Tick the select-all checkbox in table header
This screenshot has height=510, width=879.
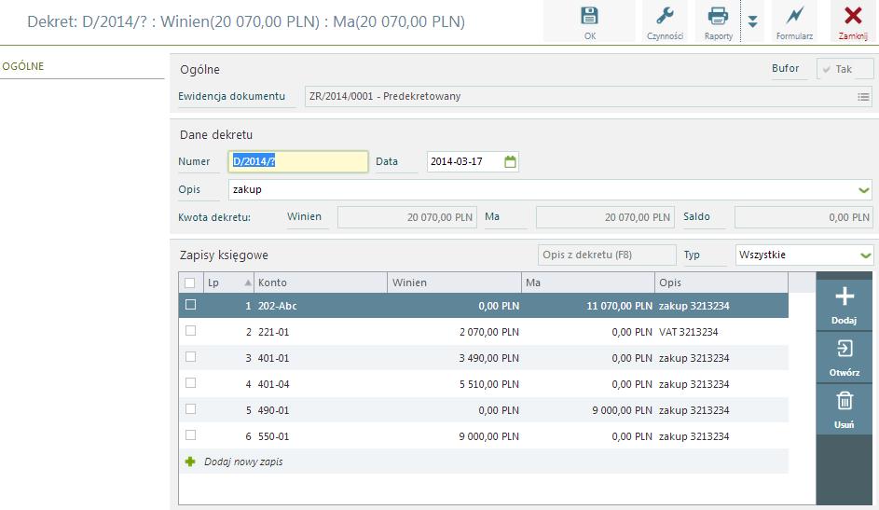[190, 283]
